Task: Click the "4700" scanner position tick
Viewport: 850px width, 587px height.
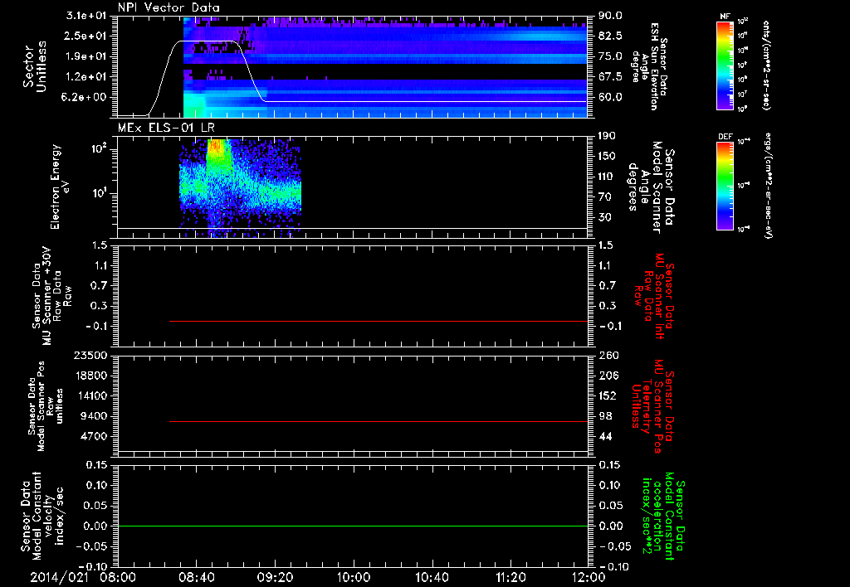Action: coord(93,436)
